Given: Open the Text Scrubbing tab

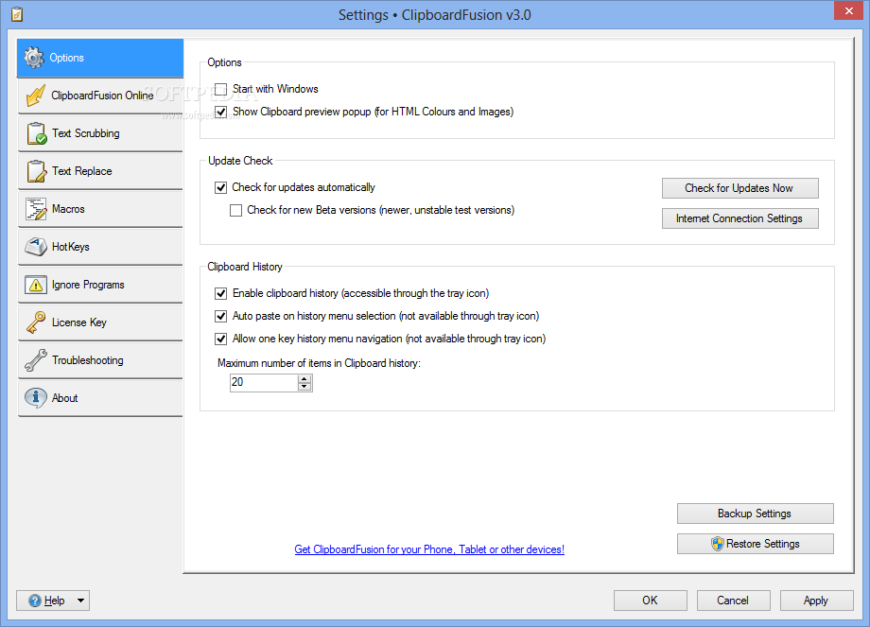Looking at the screenshot, I should [100, 133].
